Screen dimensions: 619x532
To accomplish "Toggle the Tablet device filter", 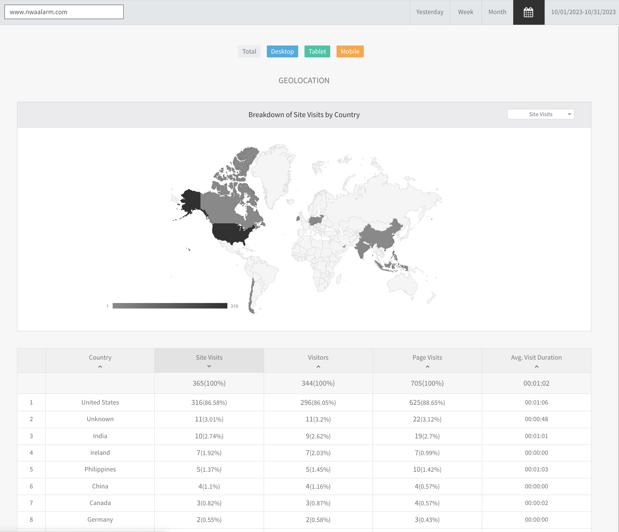I will pyautogui.click(x=317, y=52).
